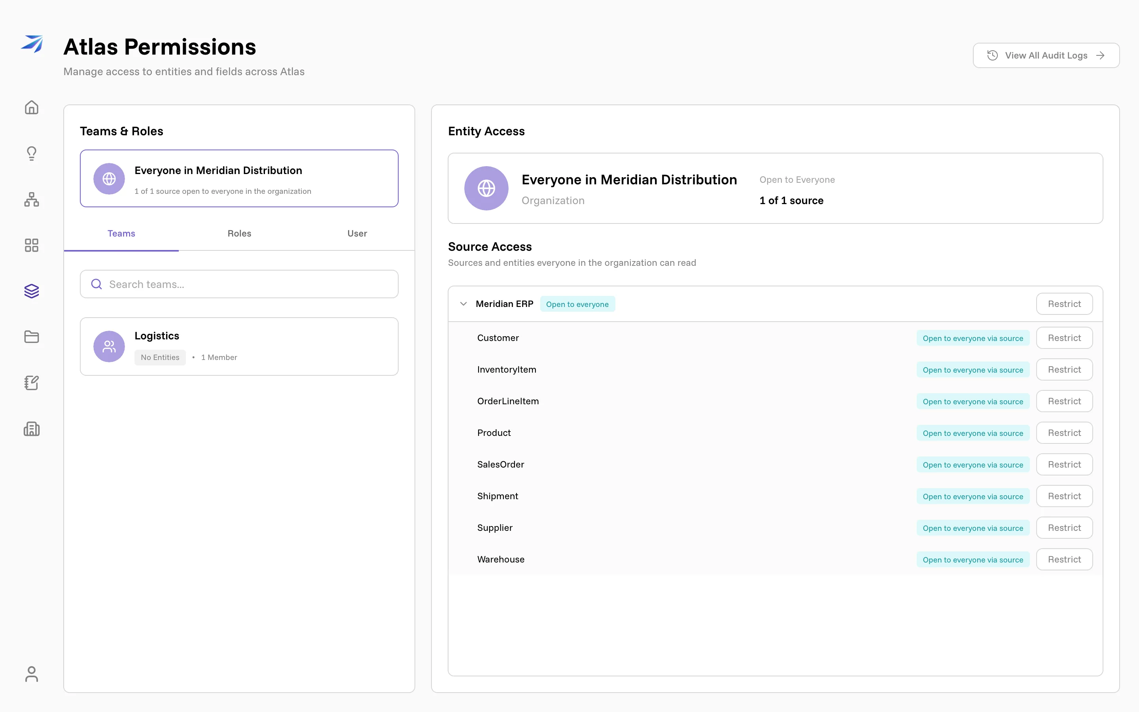Focus the Search teams input field
The height and width of the screenshot is (712, 1139).
coord(239,284)
